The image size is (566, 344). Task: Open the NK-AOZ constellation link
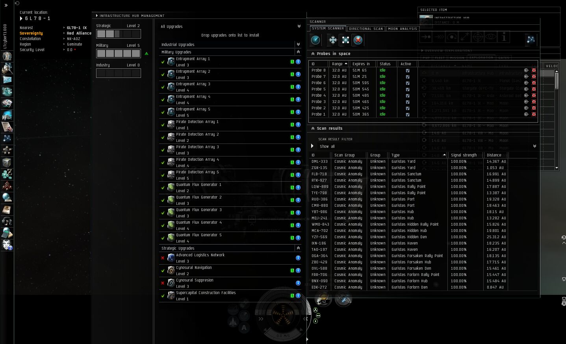73,39
